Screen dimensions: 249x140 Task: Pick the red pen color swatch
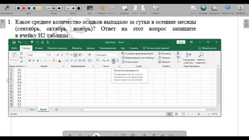coord(24,8)
